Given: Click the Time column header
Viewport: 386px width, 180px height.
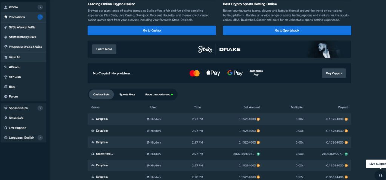Looking at the screenshot, I should (x=198, y=107).
